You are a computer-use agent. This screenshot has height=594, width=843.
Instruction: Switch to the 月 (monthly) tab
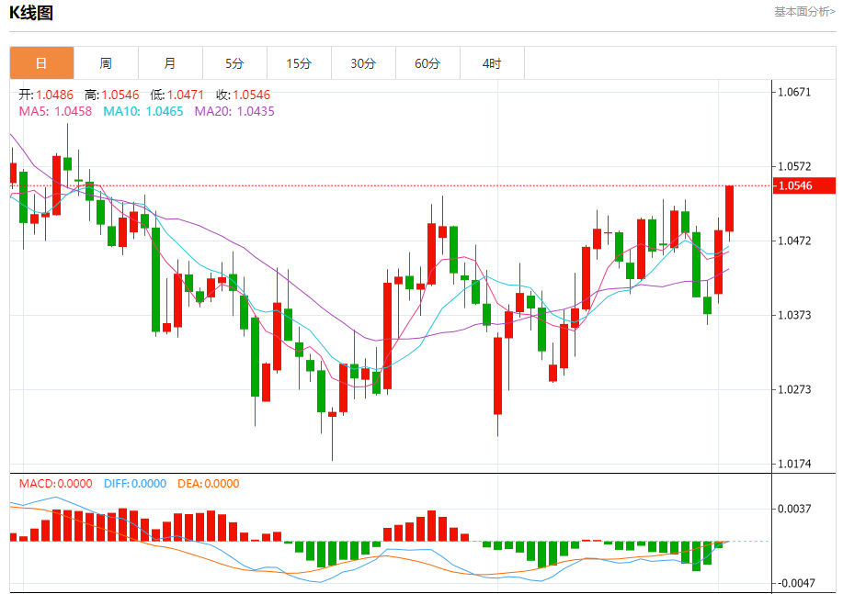[170, 63]
